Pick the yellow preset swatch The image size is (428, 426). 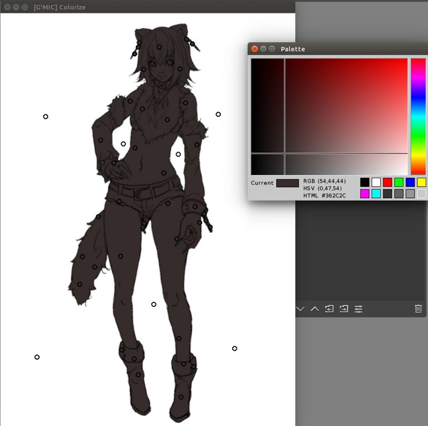tap(421, 182)
